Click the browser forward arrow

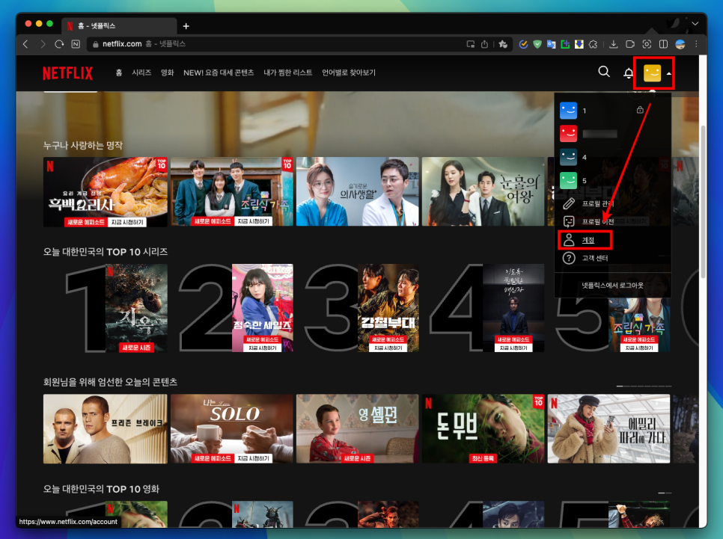pyautogui.click(x=43, y=44)
